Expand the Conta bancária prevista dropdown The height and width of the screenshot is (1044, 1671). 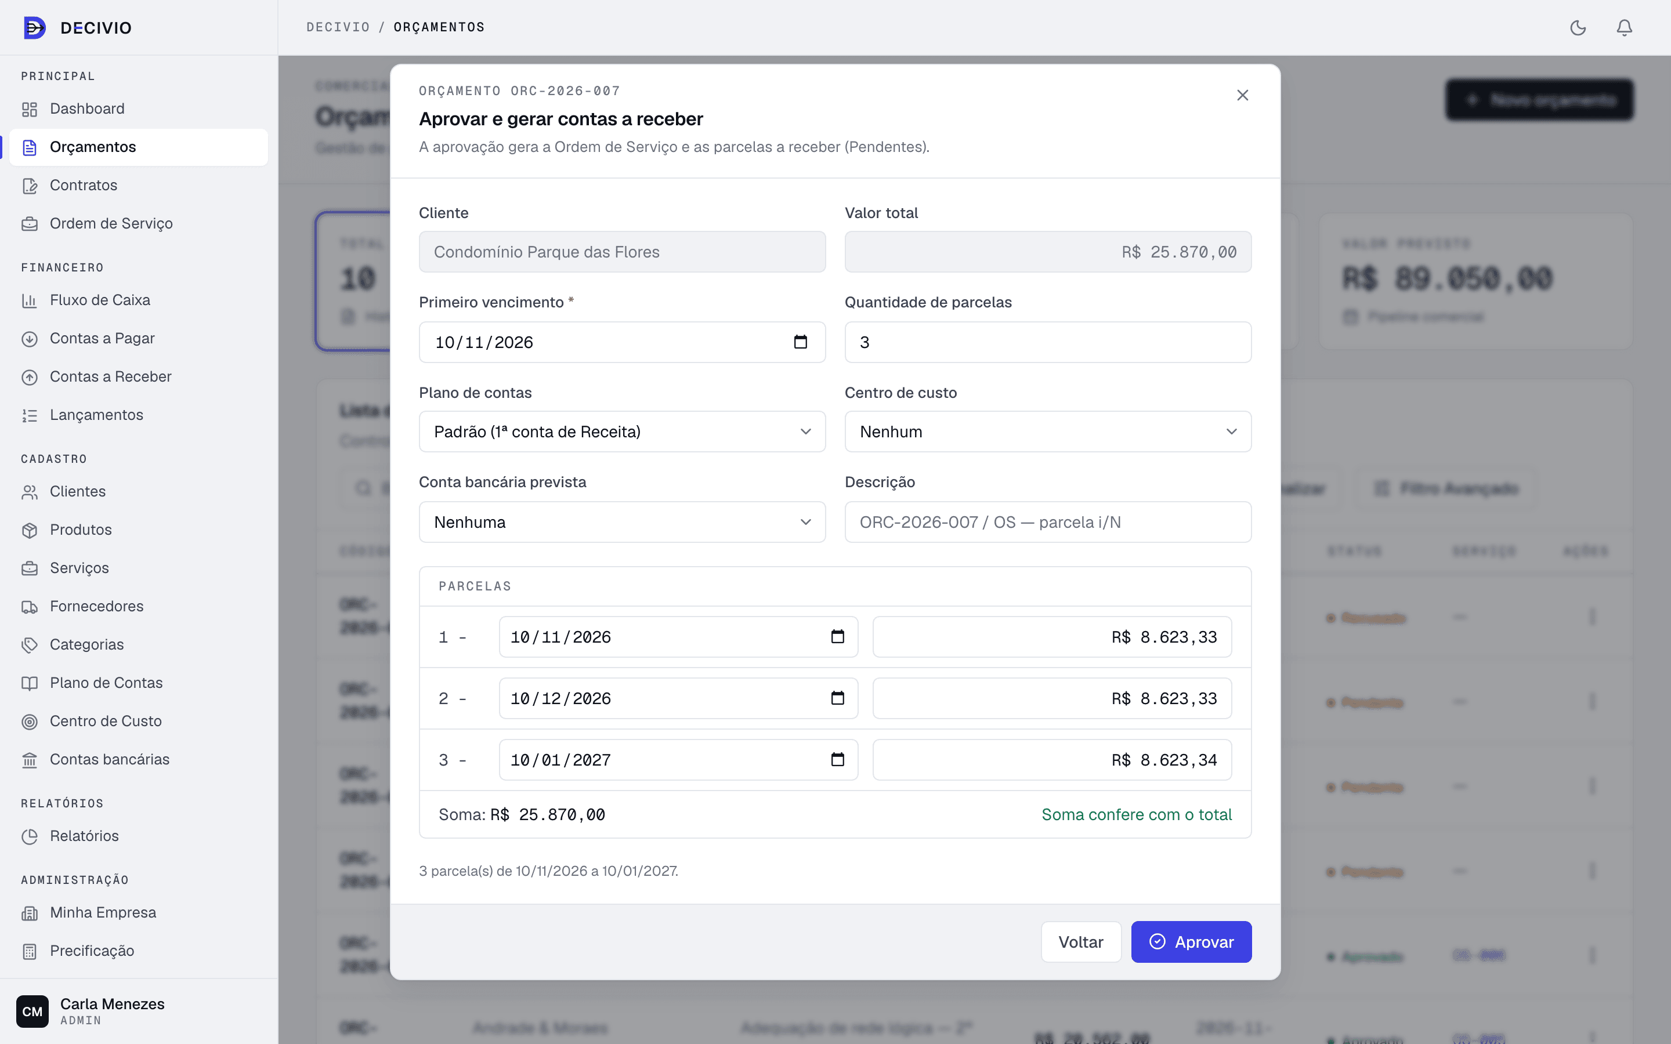(x=622, y=522)
